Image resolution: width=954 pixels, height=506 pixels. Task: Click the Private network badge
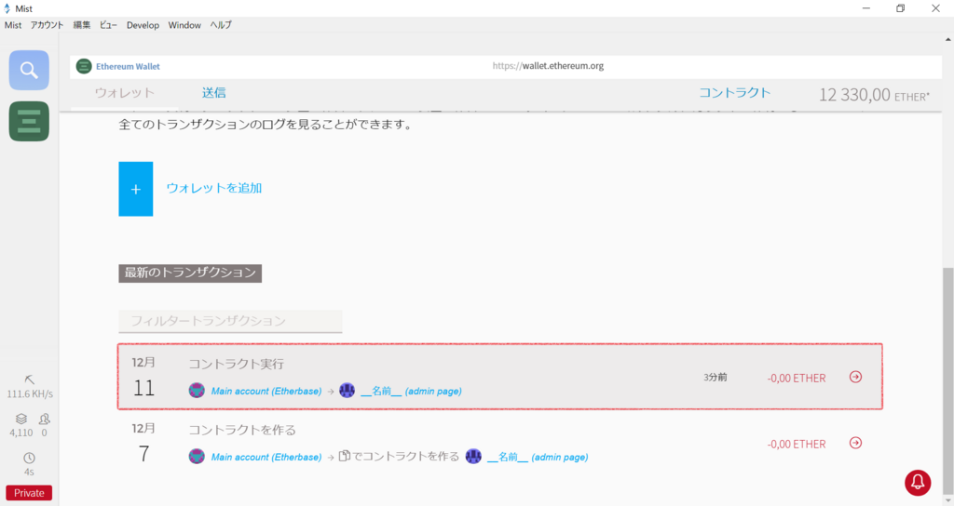pos(29,493)
